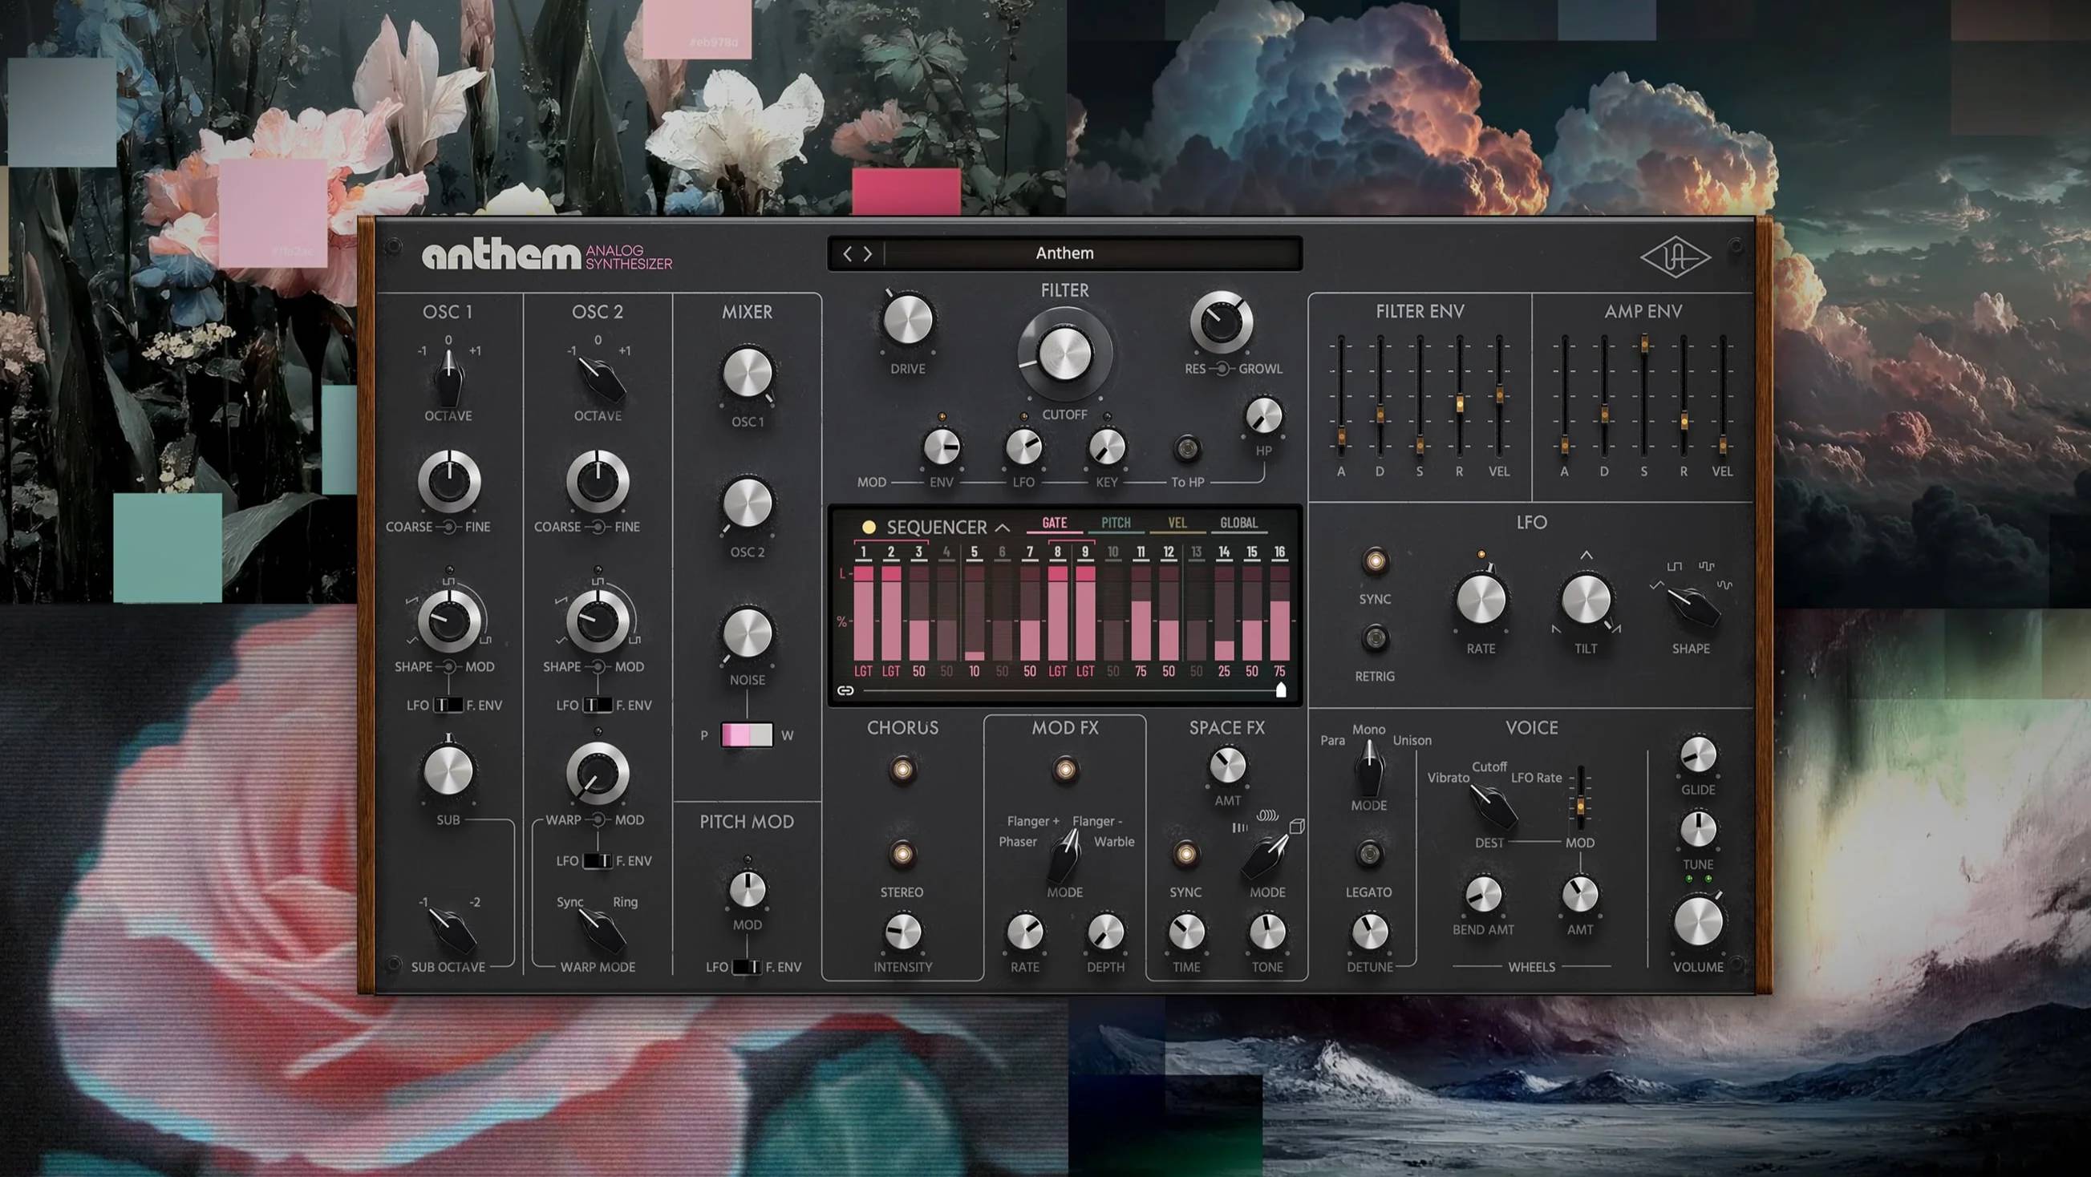Click the yellow record dot beside SEQUENCER
Screen dimensions: 2091x1177
point(869,527)
